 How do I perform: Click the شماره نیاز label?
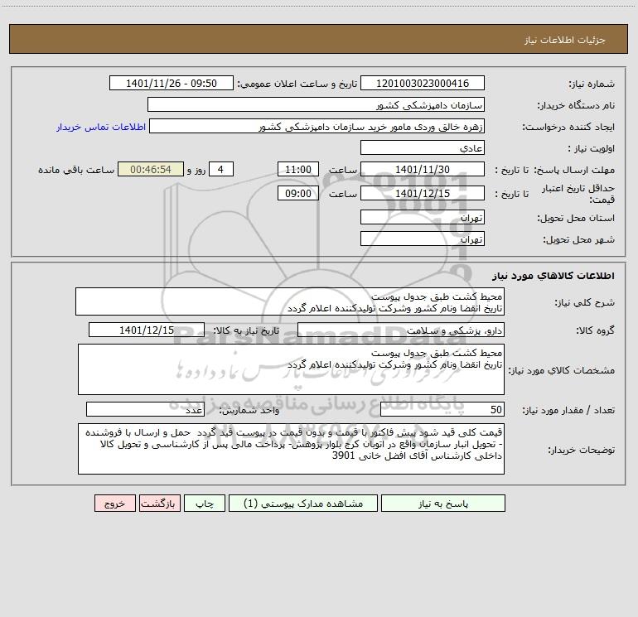click(x=592, y=84)
